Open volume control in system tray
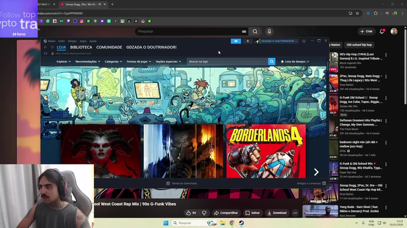This screenshot has width=407, height=228. pyautogui.click(x=384, y=223)
